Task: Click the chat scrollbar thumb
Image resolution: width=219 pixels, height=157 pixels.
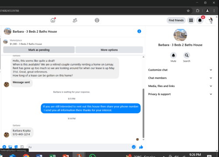Action: (143, 113)
